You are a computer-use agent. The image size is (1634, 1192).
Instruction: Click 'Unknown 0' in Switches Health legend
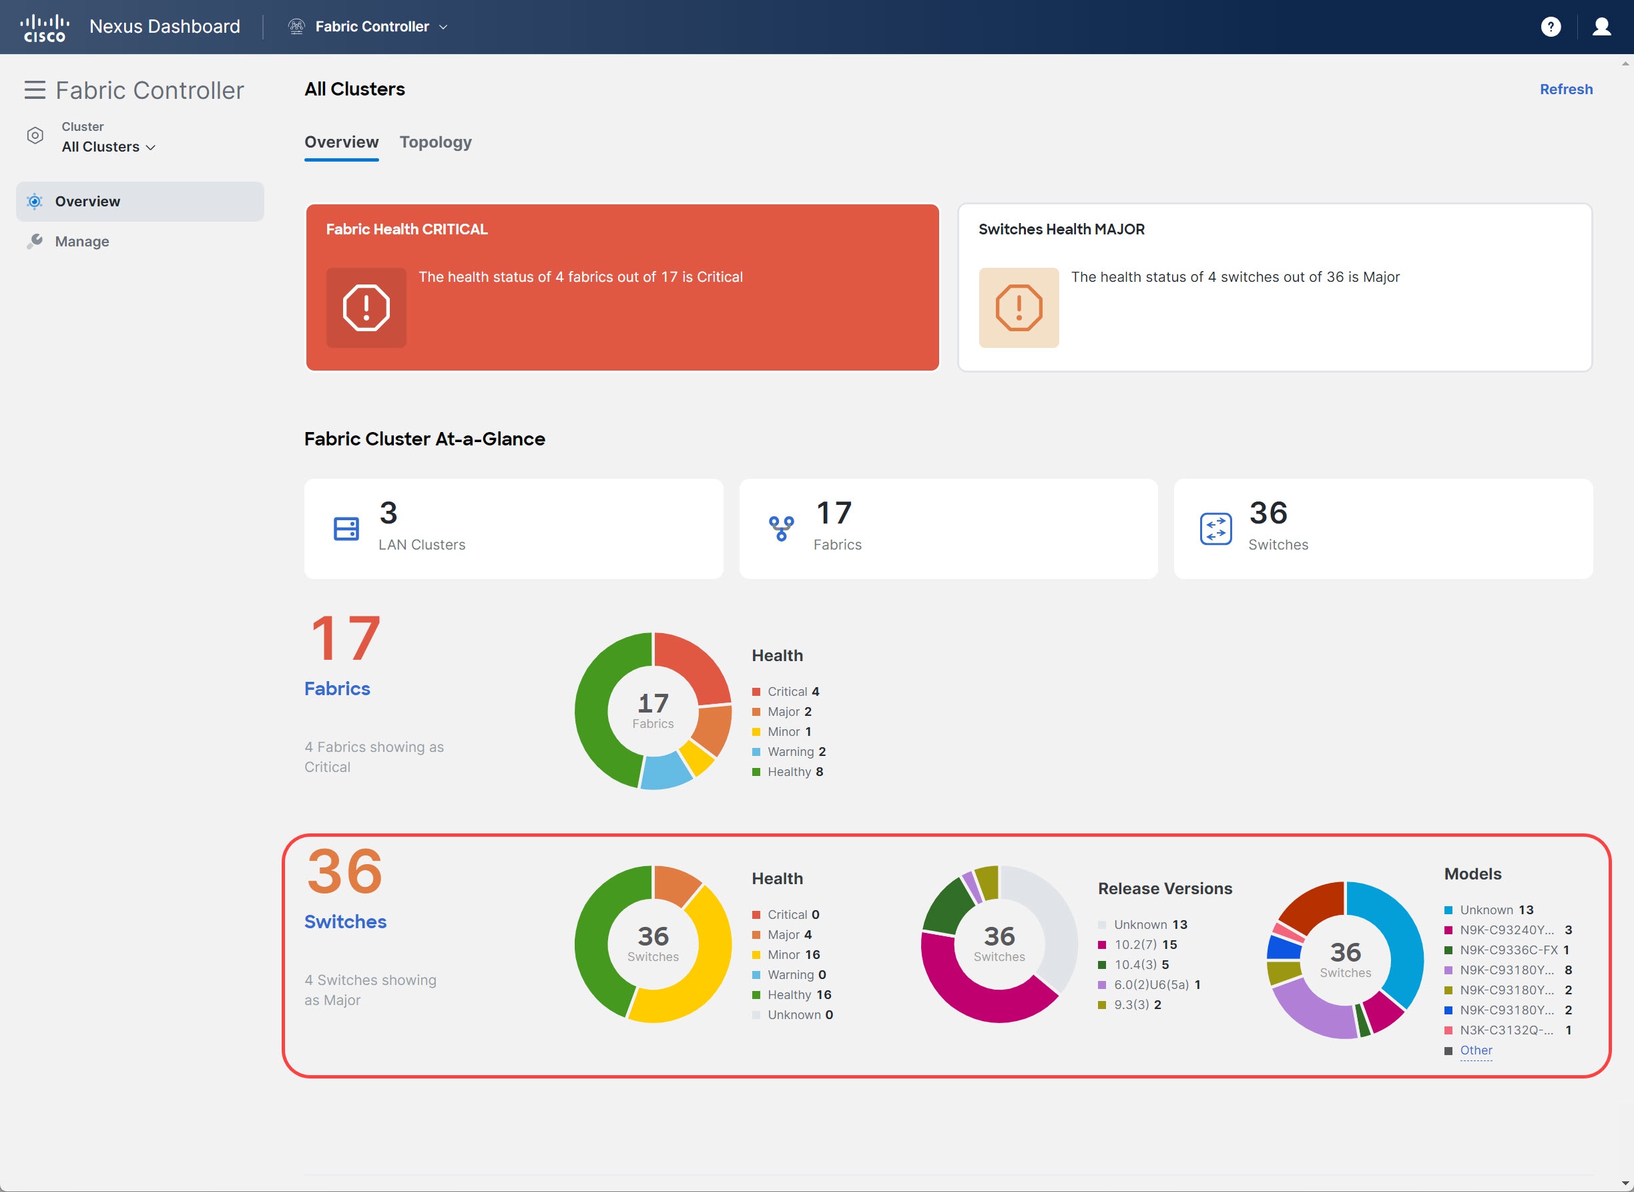coord(793,1015)
